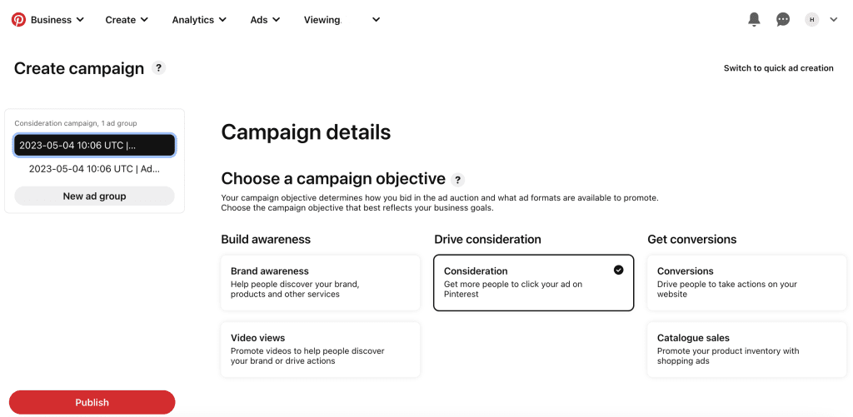Image resolution: width=853 pixels, height=417 pixels.
Task: Add a New ad group
Action: (95, 196)
